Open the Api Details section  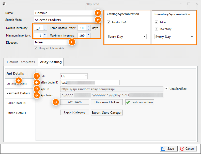(x=20, y=74)
